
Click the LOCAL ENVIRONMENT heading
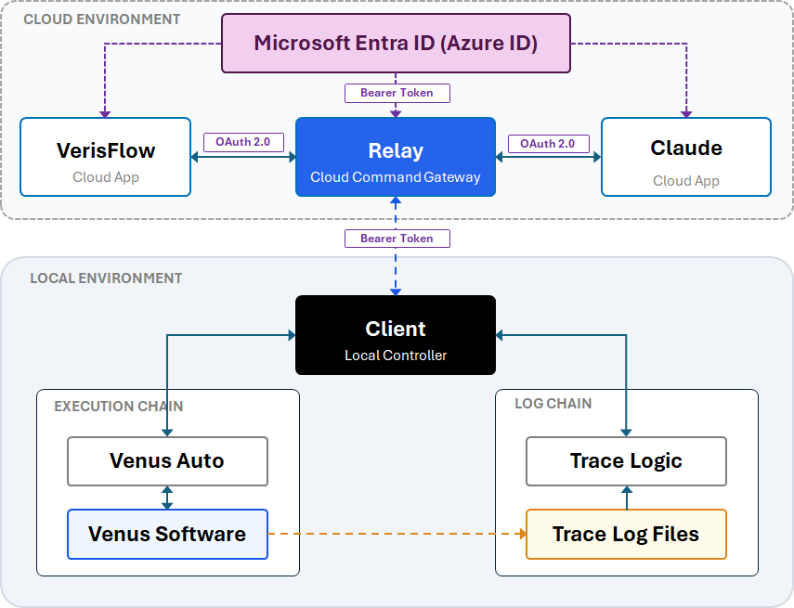106,278
